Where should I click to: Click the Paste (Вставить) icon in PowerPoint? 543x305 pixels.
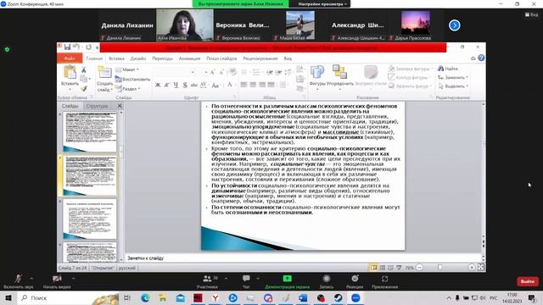70,73
